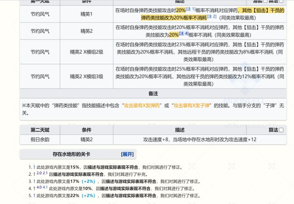Select highlighted 20% in the 精英1 description

[181, 11]
